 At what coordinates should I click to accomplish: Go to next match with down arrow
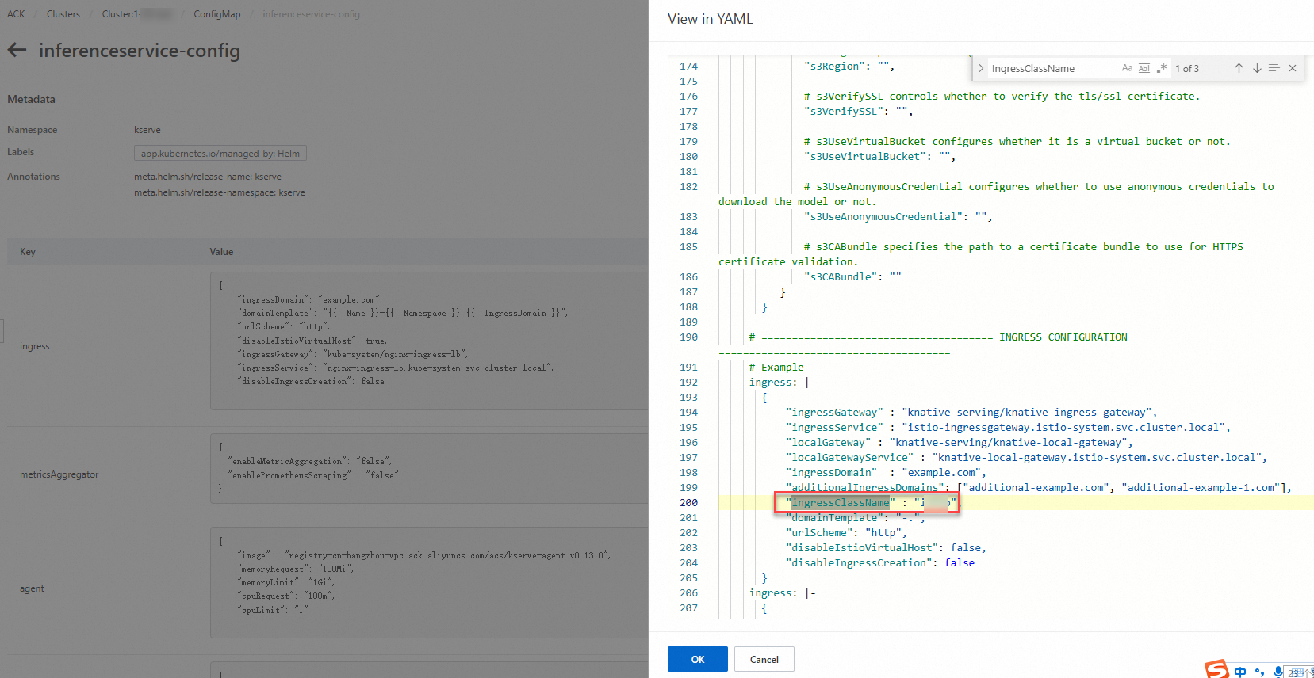[1257, 68]
